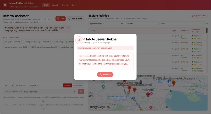Open the Saved tab

pyautogui.click(x=65, y=5)
